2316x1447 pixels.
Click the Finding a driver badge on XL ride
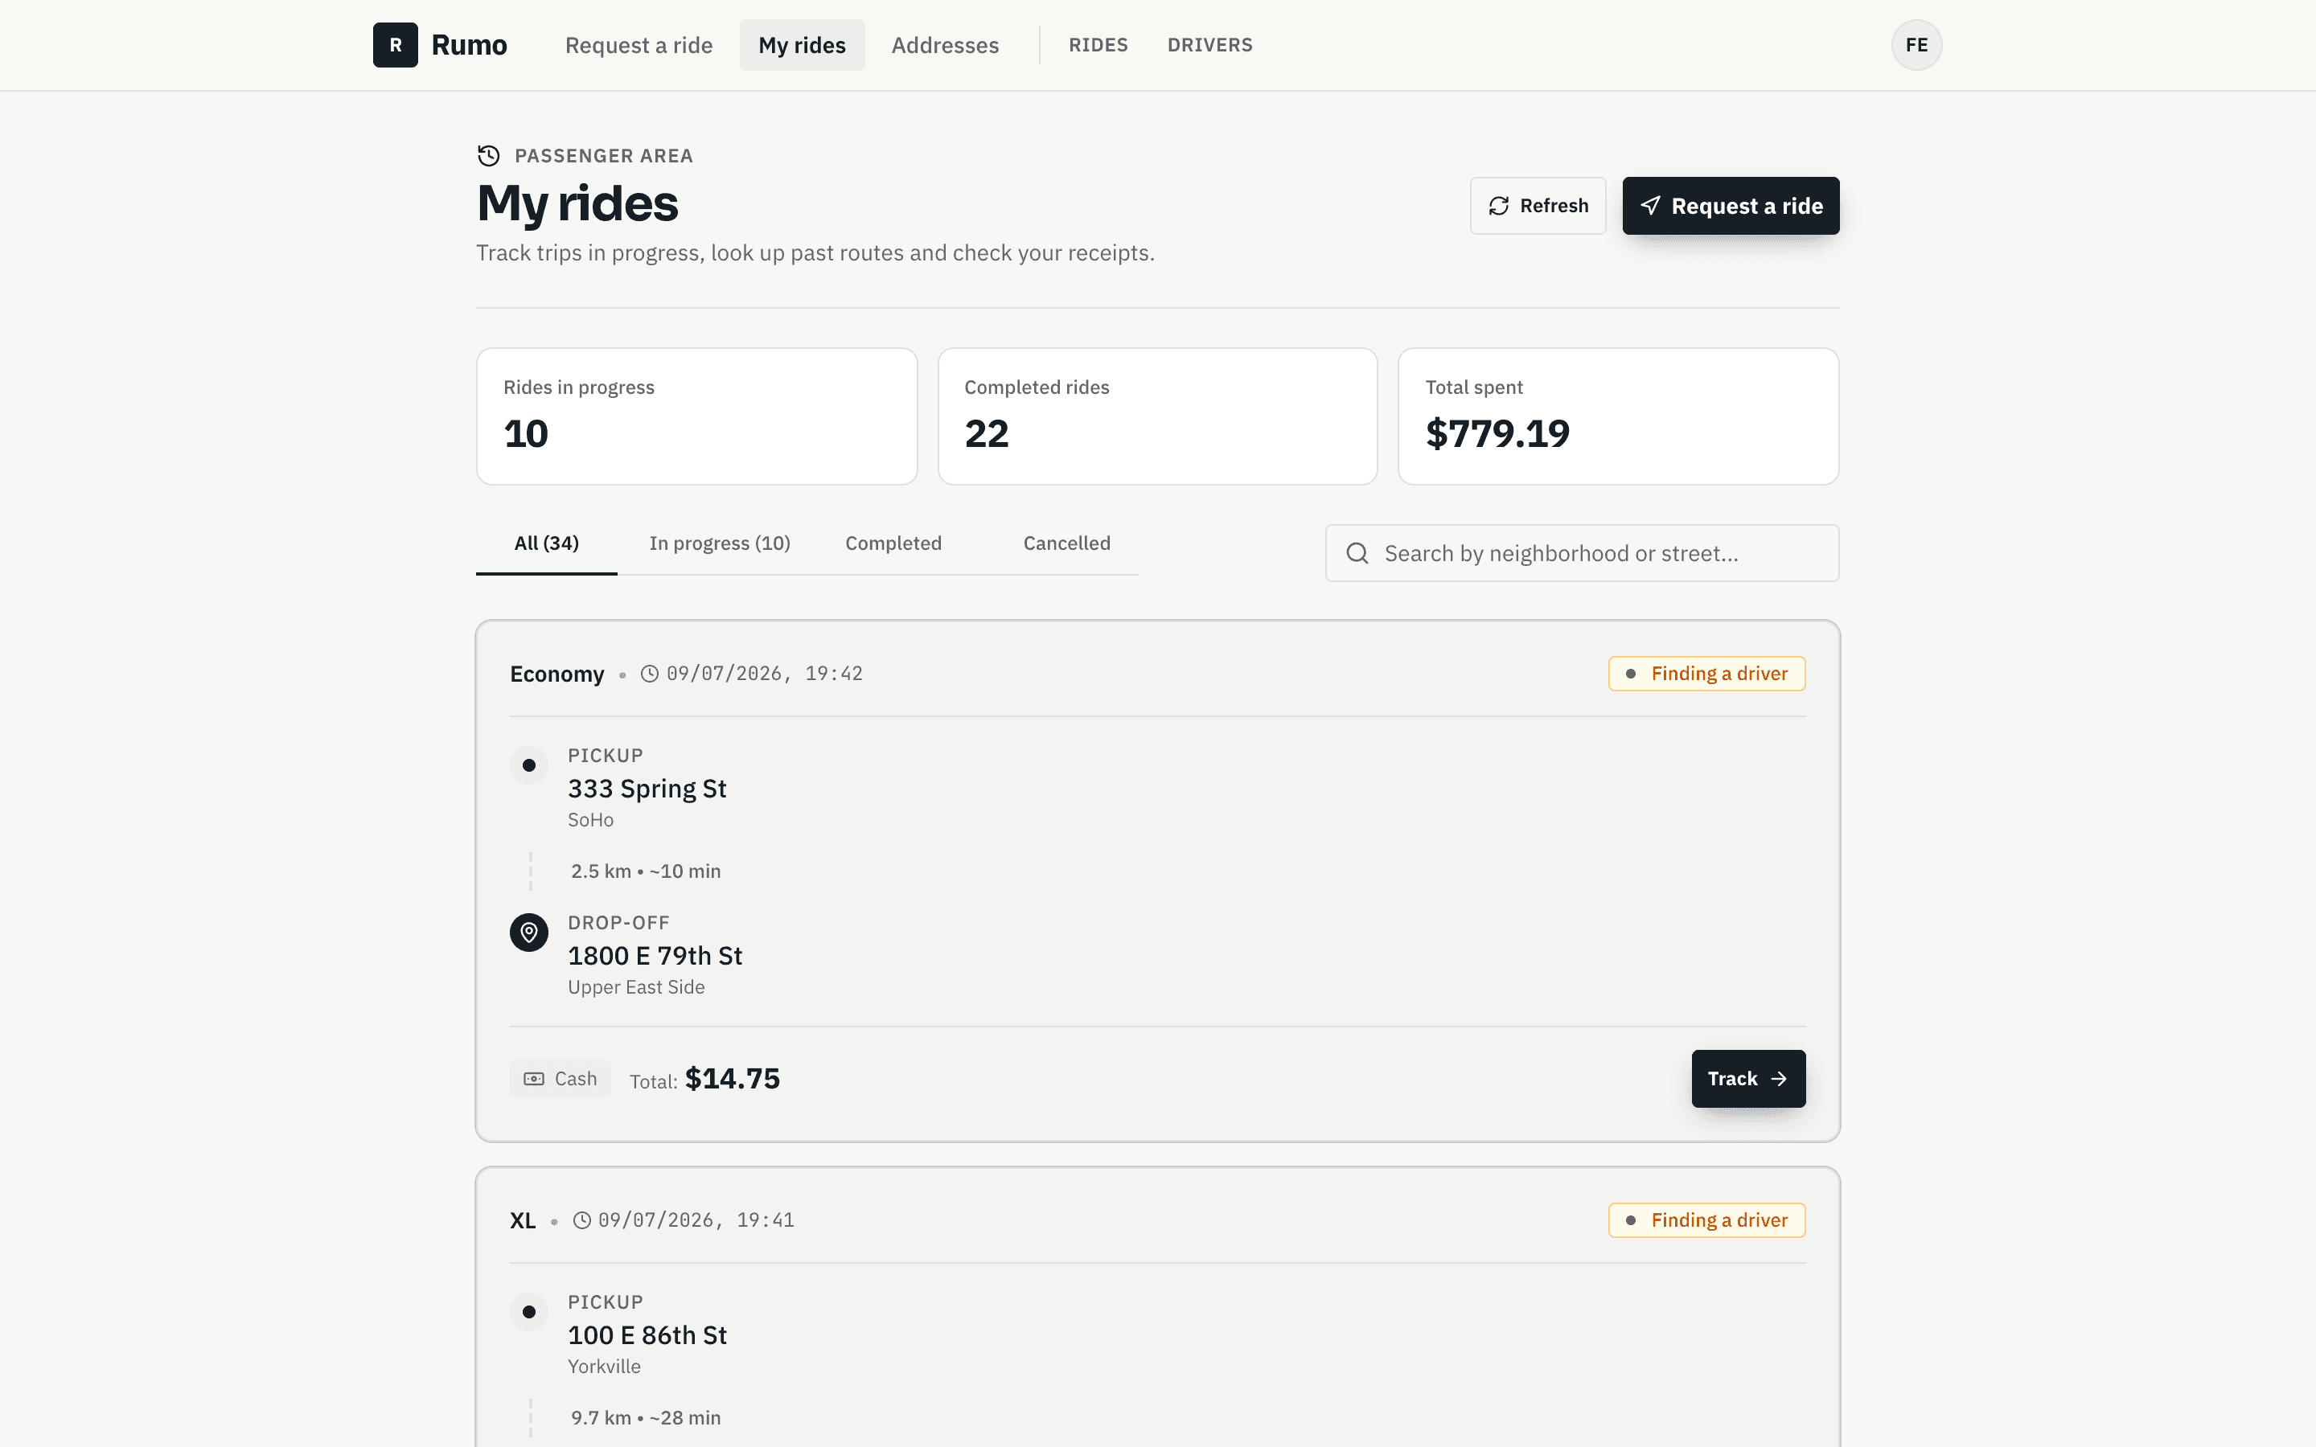tap(1706, 1220)
